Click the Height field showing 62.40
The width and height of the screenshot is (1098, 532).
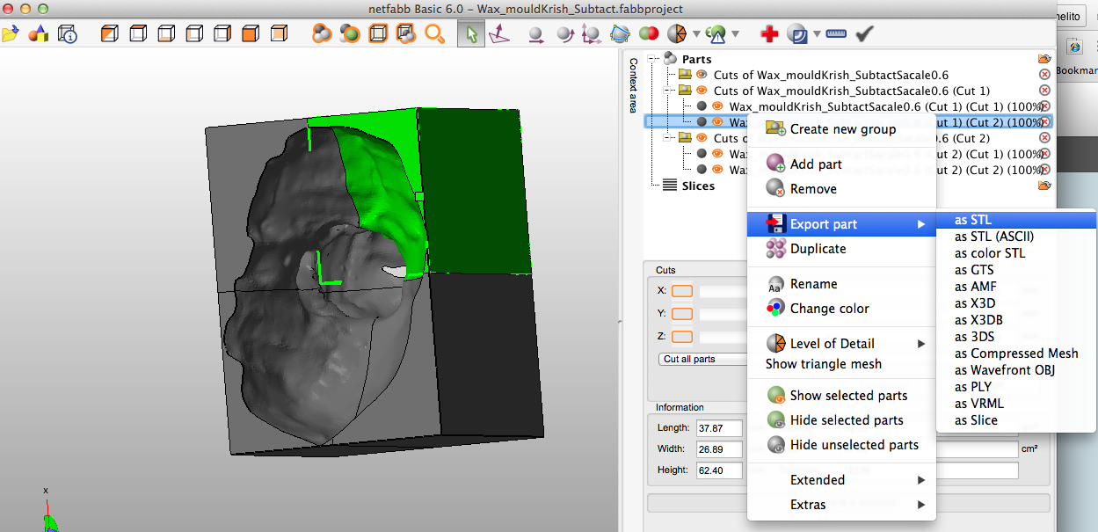(x=719, y=470)
